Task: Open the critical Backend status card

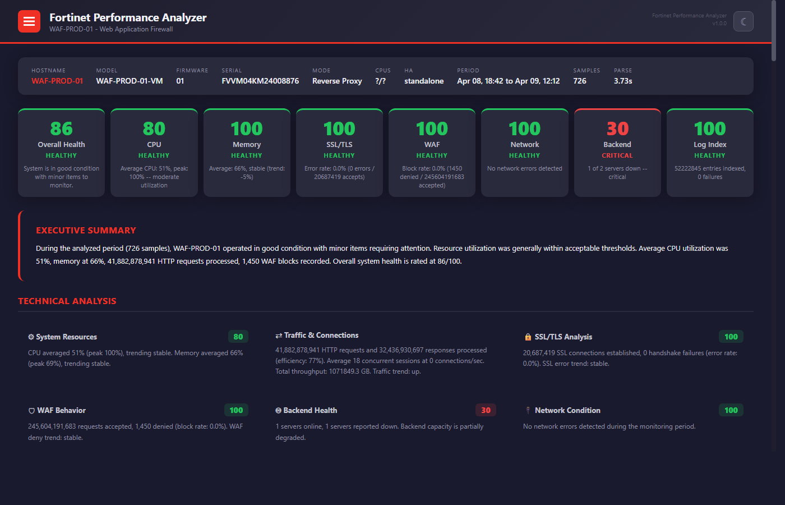Action: pos(617,152)
